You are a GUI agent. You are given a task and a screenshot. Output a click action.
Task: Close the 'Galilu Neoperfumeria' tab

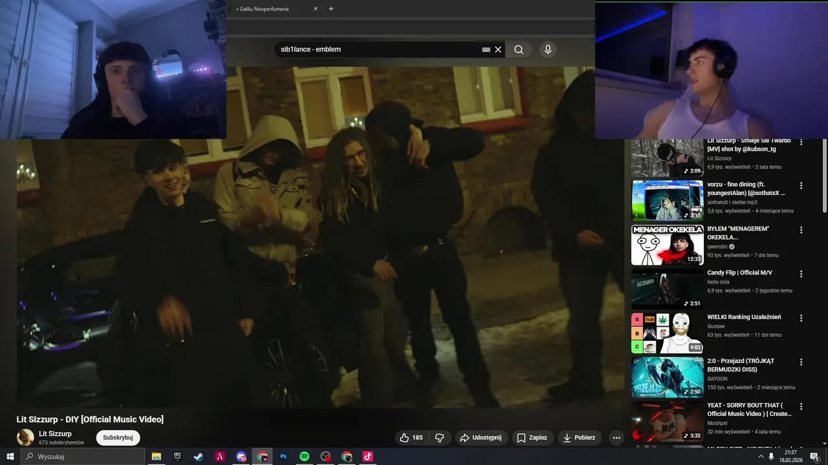tap(316, 9)
